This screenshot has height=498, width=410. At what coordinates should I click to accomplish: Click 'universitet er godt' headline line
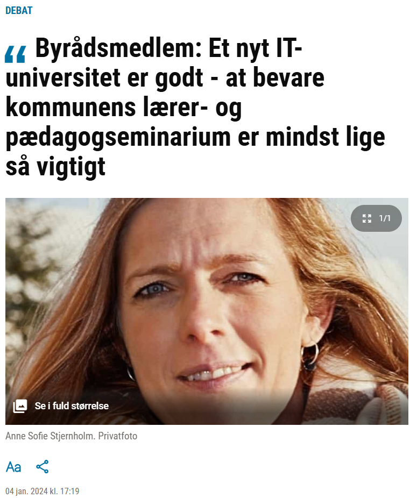pos(104,78)
